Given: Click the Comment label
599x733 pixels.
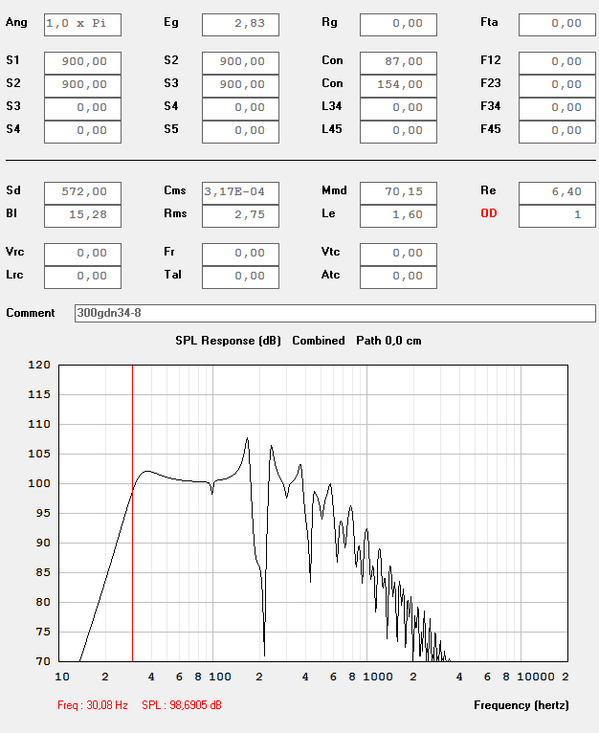Looking at the screenshot, I should pyautogui.click(x=31, y=313).
